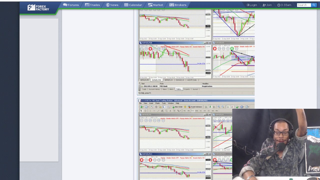Switch to bar chart in MT4 toolbar
The width and height of the screenshot is (320, 180).
click(x=206, y=107)
